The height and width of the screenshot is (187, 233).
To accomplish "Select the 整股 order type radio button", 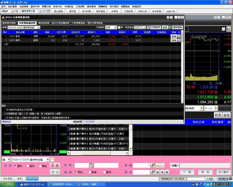I will click(x=15, y=166).
